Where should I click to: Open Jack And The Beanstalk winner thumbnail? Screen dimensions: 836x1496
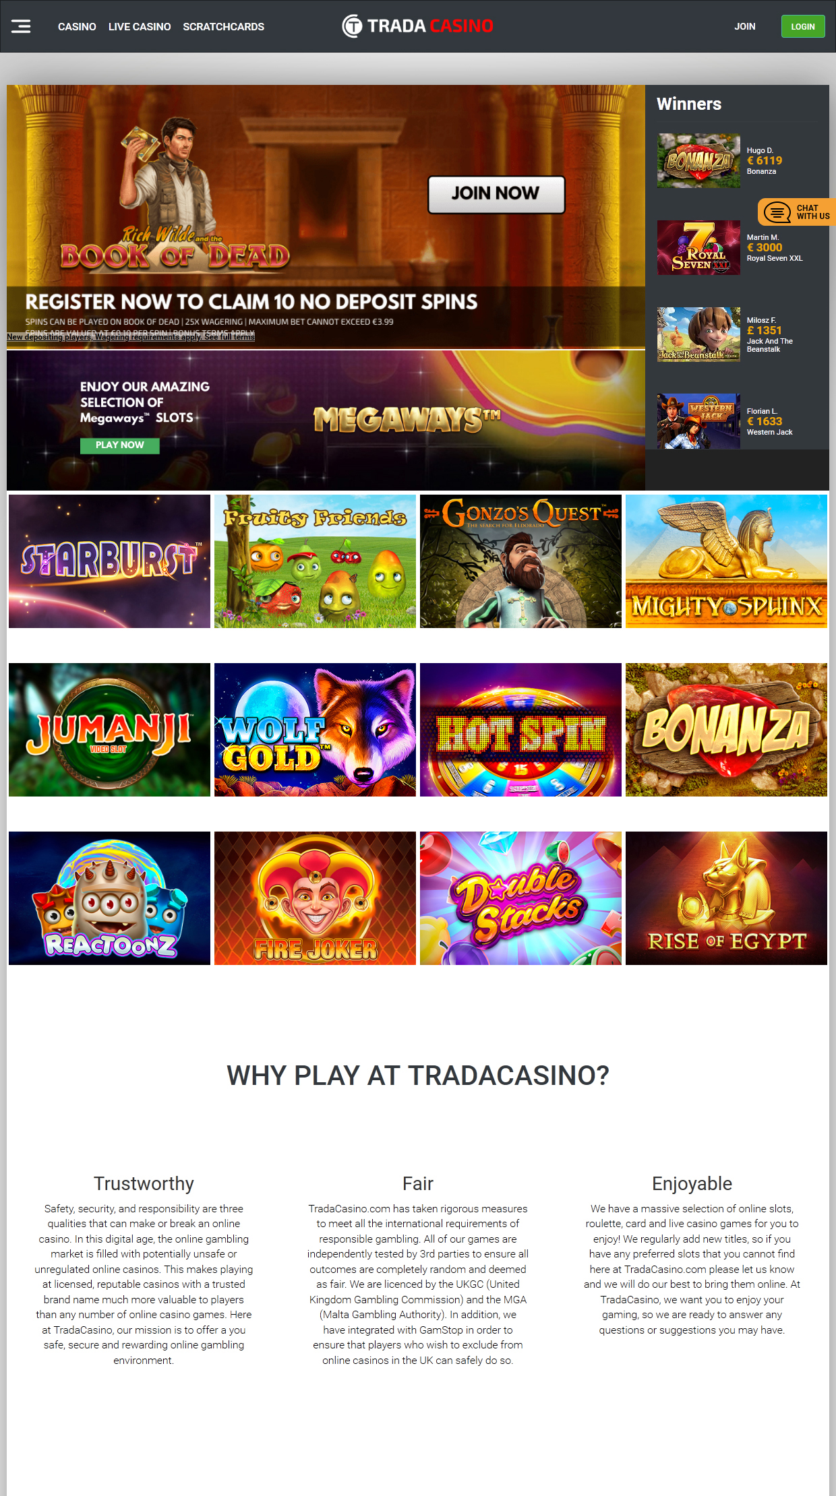coord(698,334)
